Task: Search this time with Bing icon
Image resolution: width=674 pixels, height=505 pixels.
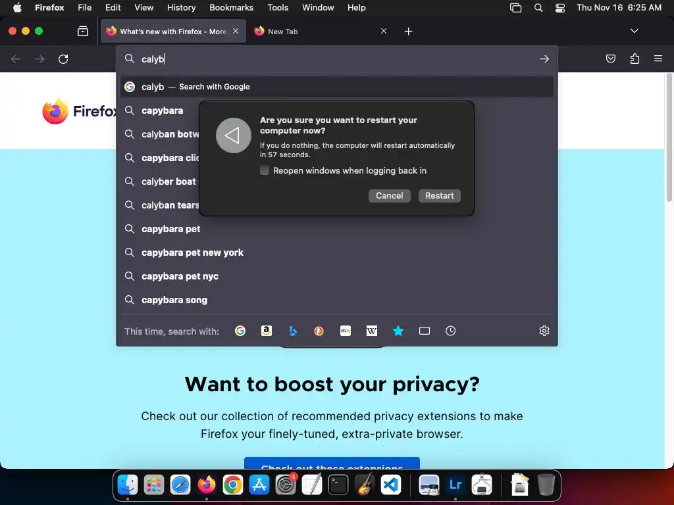Action: click(293, 331)
